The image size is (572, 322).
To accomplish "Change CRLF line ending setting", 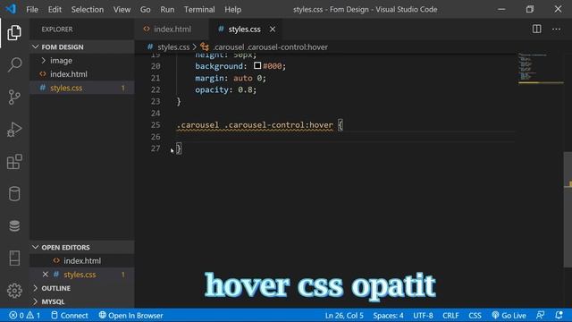I will 450,316.
